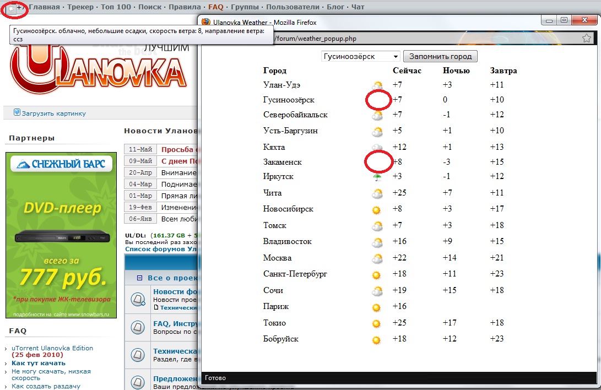Open the Снежный Барс DVD-плеер banner
The width and height of the screenshot is (601, 390).
[61, 235]
